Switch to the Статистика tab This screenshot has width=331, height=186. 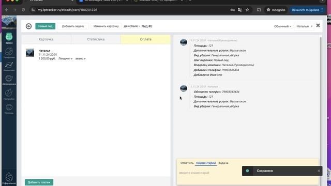pyautogui.click(x=96, y=39)
